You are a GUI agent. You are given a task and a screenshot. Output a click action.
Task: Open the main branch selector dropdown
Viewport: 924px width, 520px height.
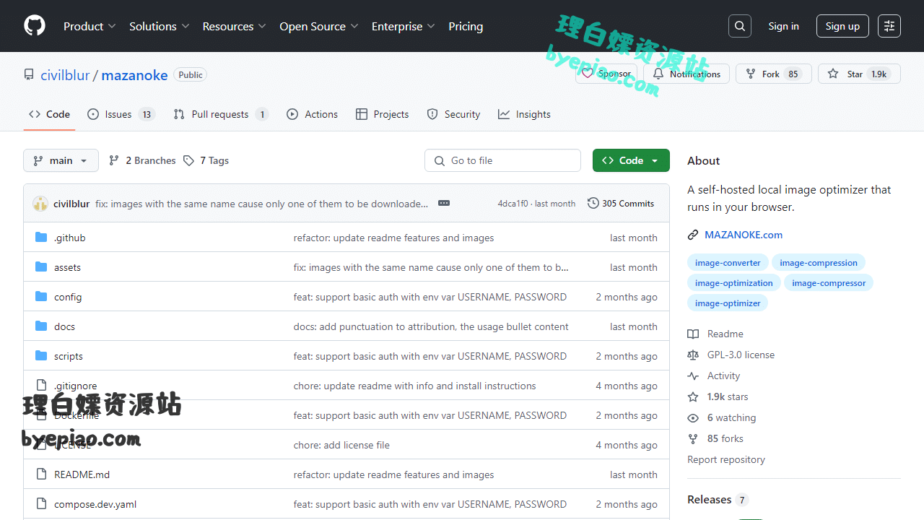point(61,160)
